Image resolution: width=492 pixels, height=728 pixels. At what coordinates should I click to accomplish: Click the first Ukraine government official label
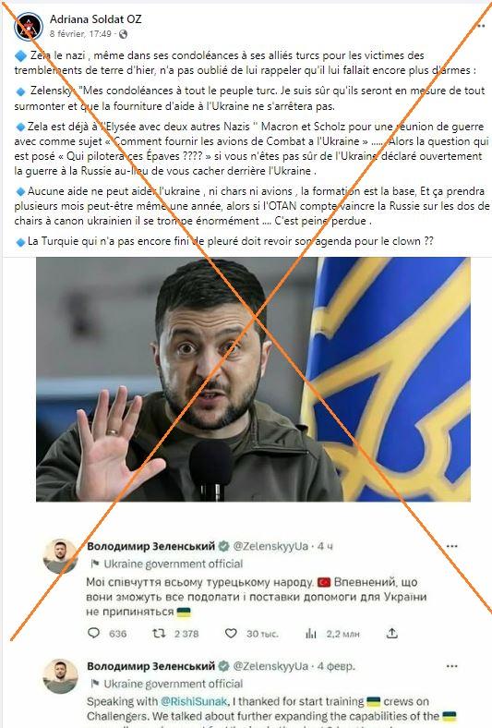[x=173, y=564]
